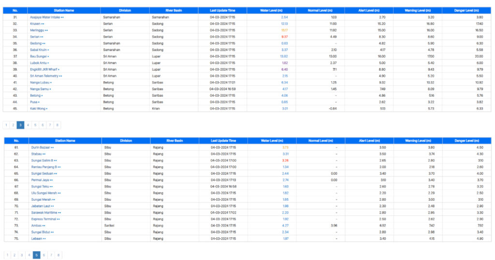
Task: Go to page 8 in upper pagination
Action: (x=57, y=125)
